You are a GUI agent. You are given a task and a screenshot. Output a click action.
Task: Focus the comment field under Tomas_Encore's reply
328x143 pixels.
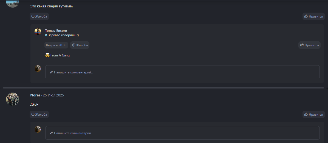click(x=182, y=72)
